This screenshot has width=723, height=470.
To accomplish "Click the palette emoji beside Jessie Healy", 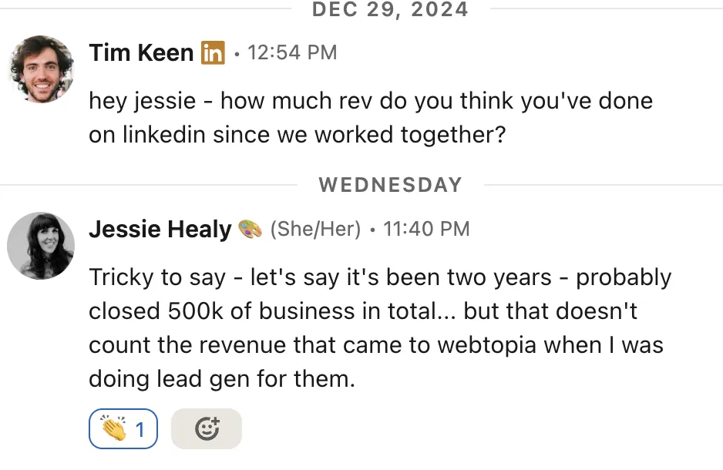I will tap(251, 229).
